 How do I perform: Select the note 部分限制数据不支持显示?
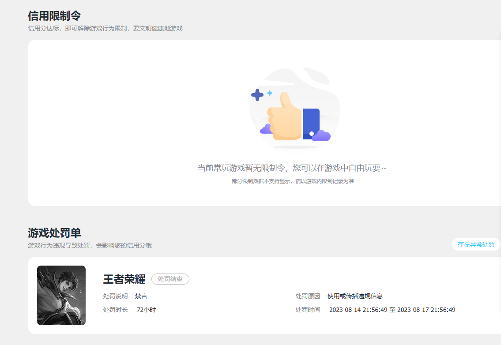[x=261, y=181]
